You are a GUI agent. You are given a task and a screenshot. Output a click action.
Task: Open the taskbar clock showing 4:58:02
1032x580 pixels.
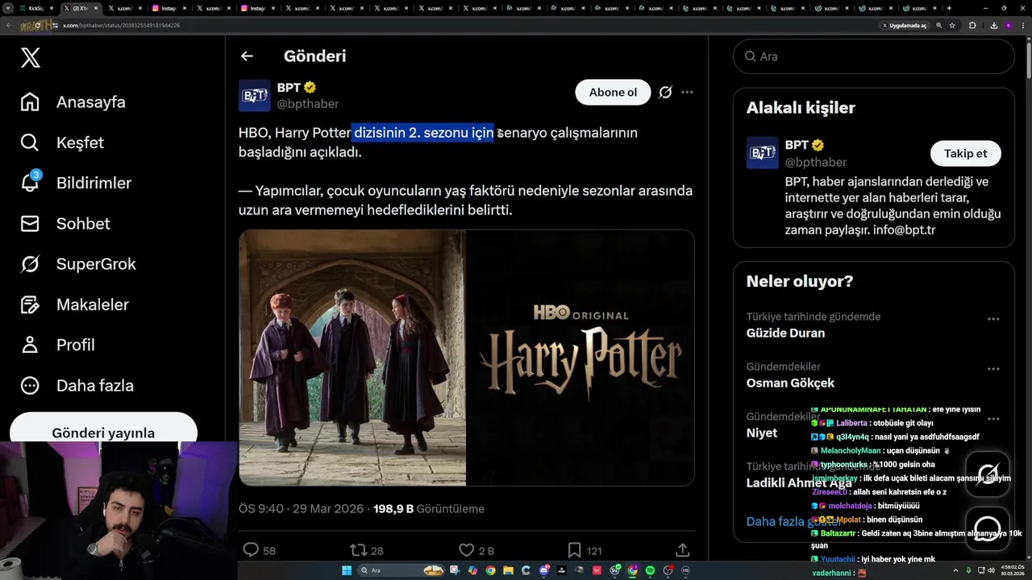click(1013, 570)
